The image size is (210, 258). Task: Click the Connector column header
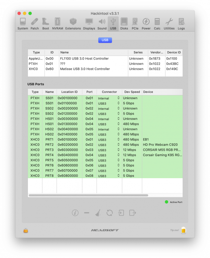click(109, 92)
